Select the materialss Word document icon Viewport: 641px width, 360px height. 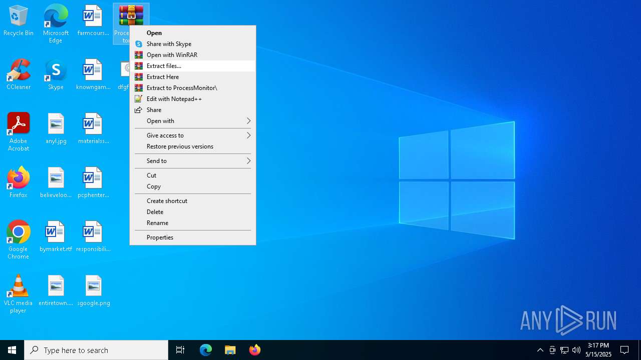[93, 129]
